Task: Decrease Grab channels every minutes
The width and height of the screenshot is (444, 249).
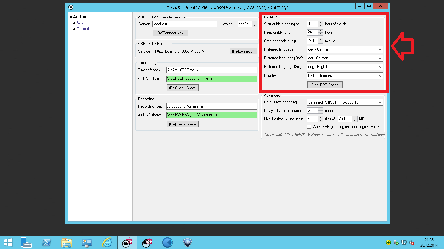Action: [x=320, y=42]
